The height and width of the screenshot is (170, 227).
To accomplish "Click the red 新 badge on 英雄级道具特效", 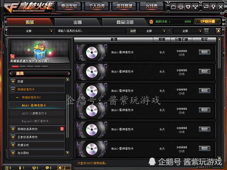I will coord(62,129).
